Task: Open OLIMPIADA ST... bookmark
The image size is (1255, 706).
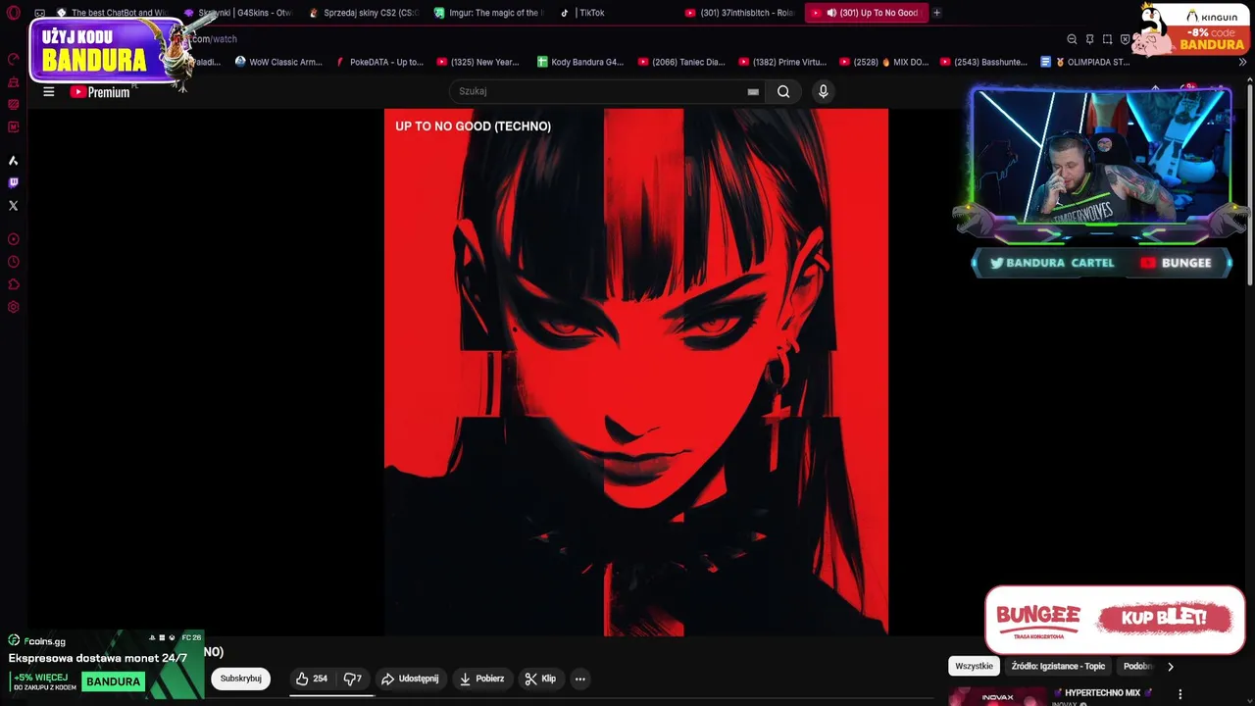Action: click(1085, 62)
